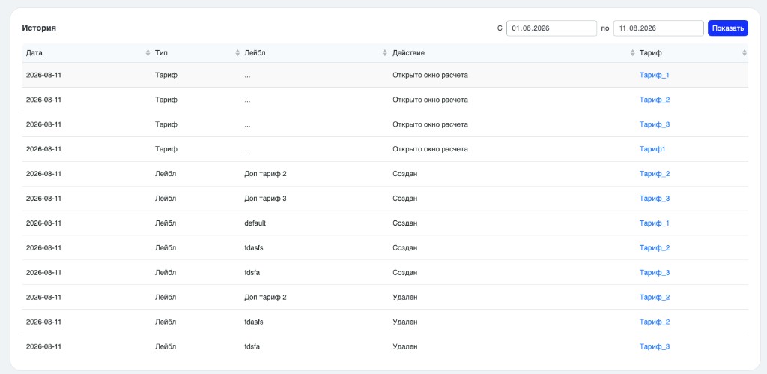Image resolution: width=767 pixels, height=374 pixels.
Task: Open Тариф_2 link for created Доп тариф 2
Action: point(655,174)
